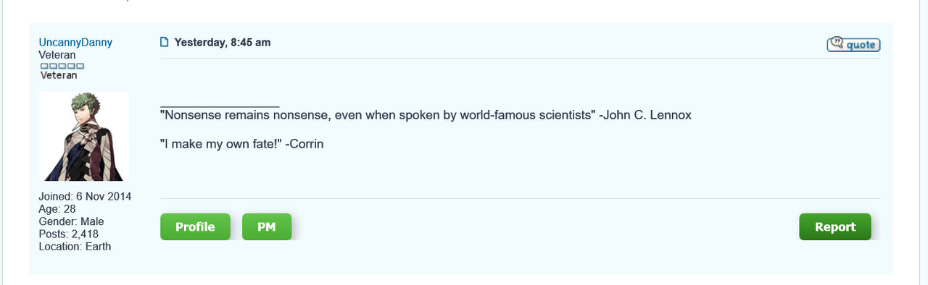This screenshot has height=285, width=928.
Task: Quote this post using the quote button
Action: 853,44
